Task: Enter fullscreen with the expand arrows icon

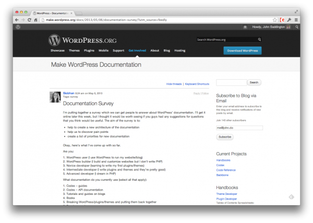Action: pos(296,12)
